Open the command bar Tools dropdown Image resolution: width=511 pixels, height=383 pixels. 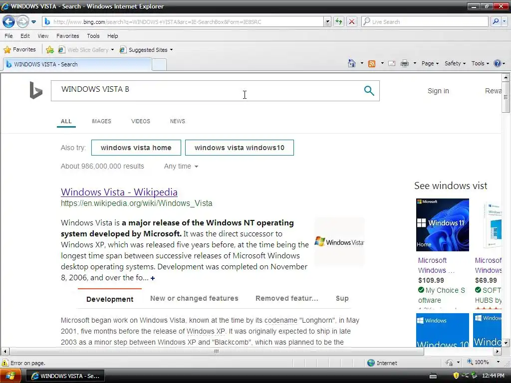coord(480,63)
